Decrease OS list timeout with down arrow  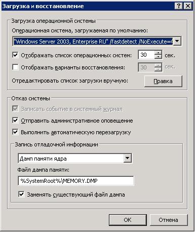pos(158,57)
